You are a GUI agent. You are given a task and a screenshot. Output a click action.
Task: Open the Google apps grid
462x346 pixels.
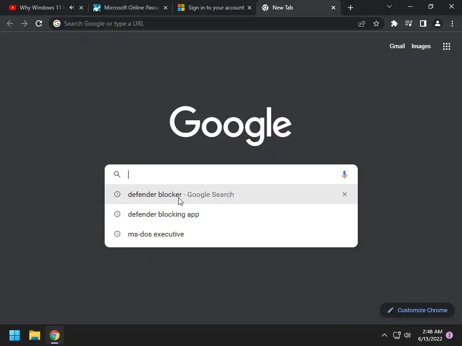(x=447, y=46)
